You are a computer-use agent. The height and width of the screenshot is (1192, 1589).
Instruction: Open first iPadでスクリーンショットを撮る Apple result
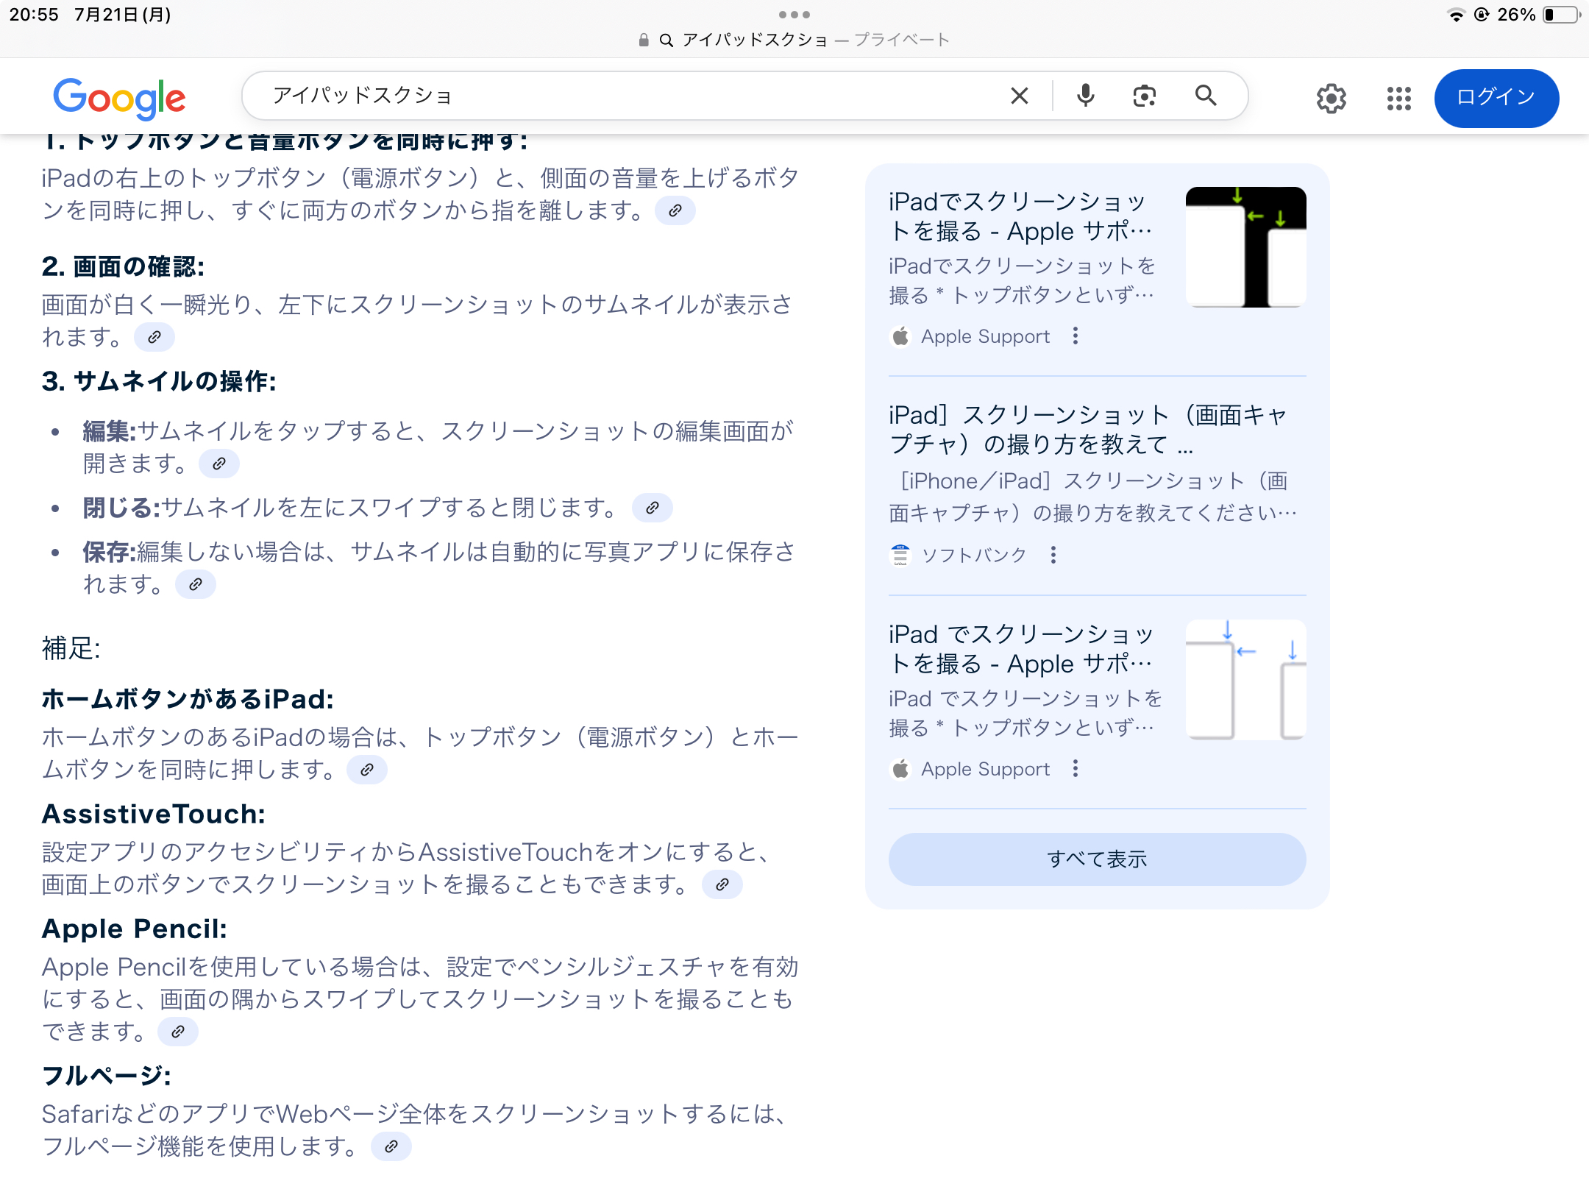click(1020, 216)
